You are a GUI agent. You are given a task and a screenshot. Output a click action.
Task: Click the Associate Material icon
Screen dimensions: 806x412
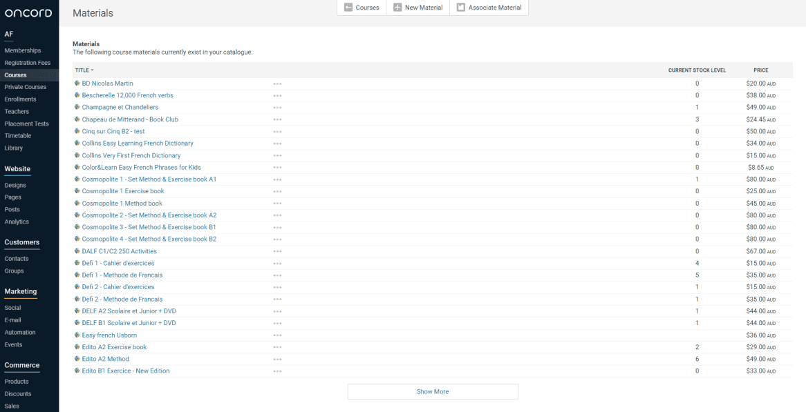461,8
